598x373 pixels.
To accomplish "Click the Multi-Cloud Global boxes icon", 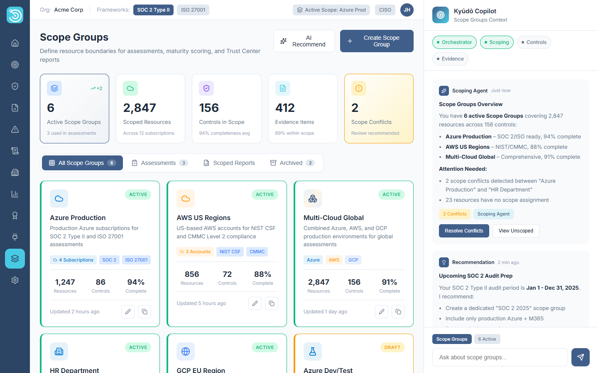I will (313, 199).
